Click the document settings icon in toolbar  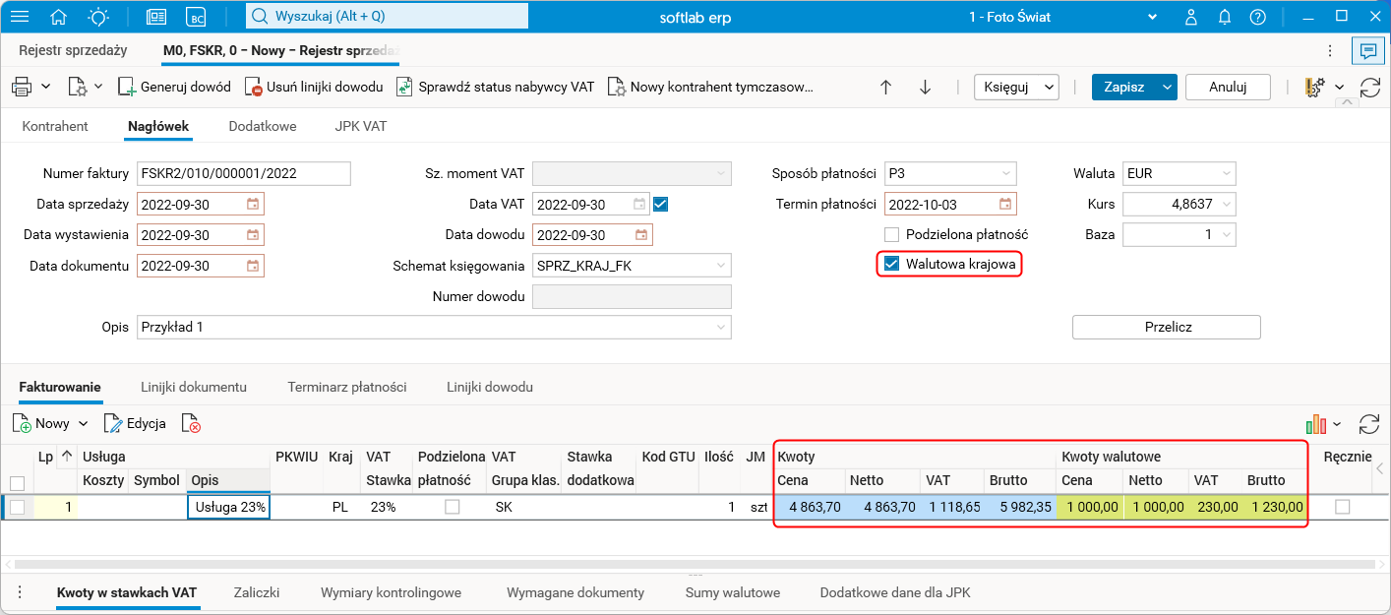pyautogui.click(x=78, y=87)
